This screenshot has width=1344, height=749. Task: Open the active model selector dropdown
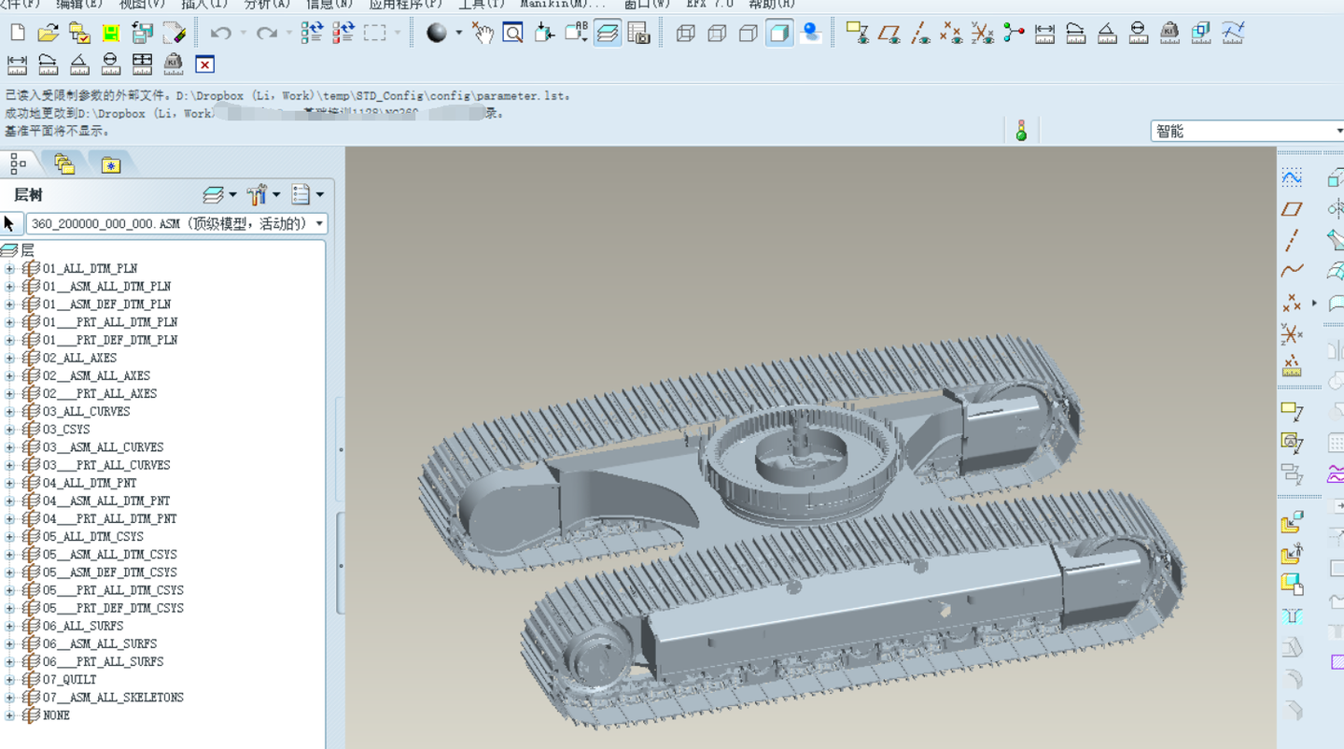(177, 224)
